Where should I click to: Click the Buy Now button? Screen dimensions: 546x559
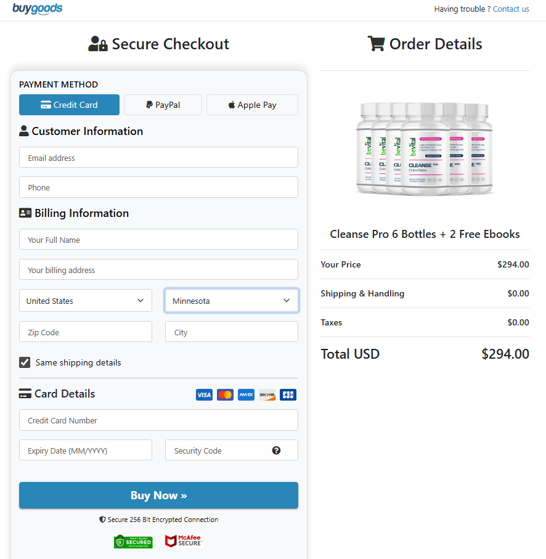158,495
